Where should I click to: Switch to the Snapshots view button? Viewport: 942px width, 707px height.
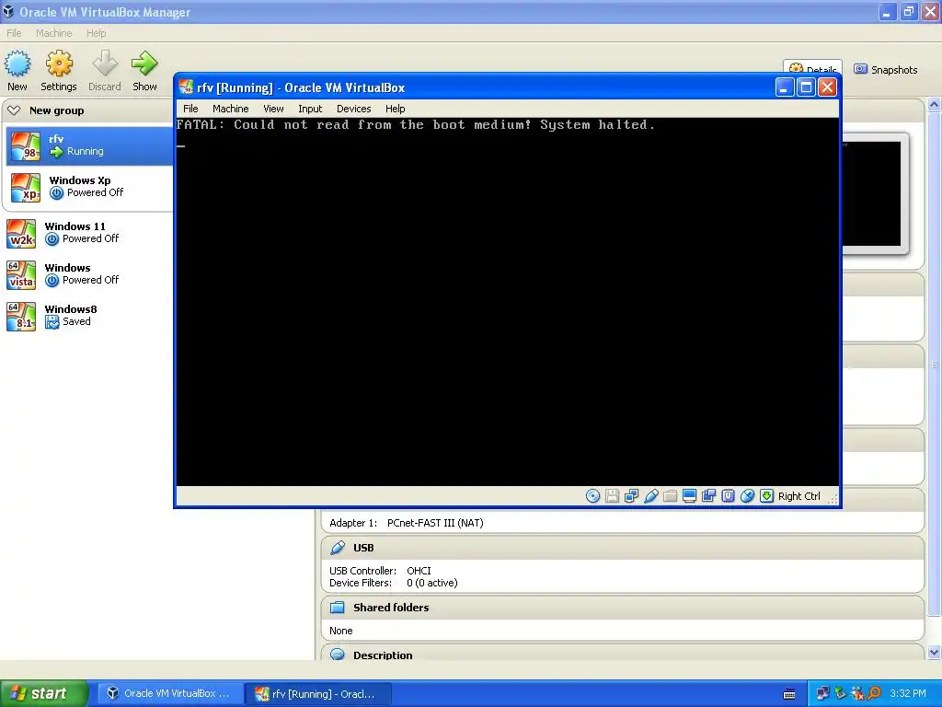tap(886, 70)
